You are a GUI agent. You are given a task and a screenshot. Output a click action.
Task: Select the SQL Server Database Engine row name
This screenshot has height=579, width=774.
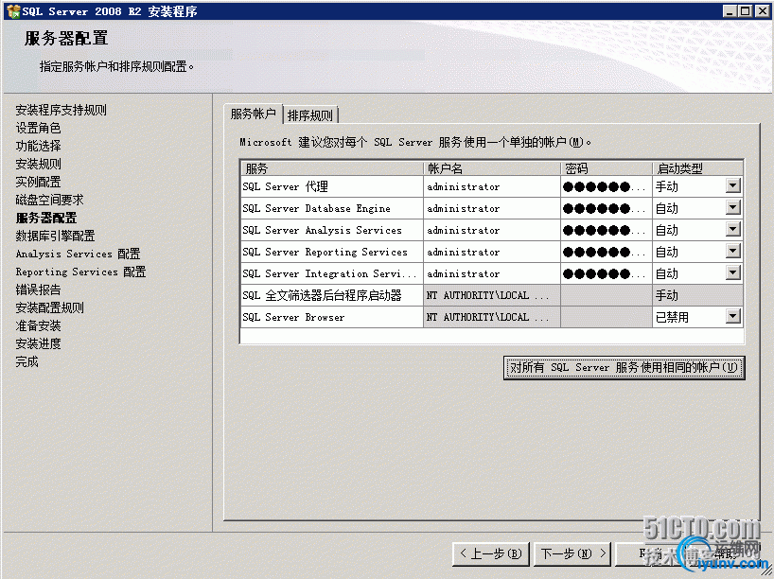(x=332, y=208)
